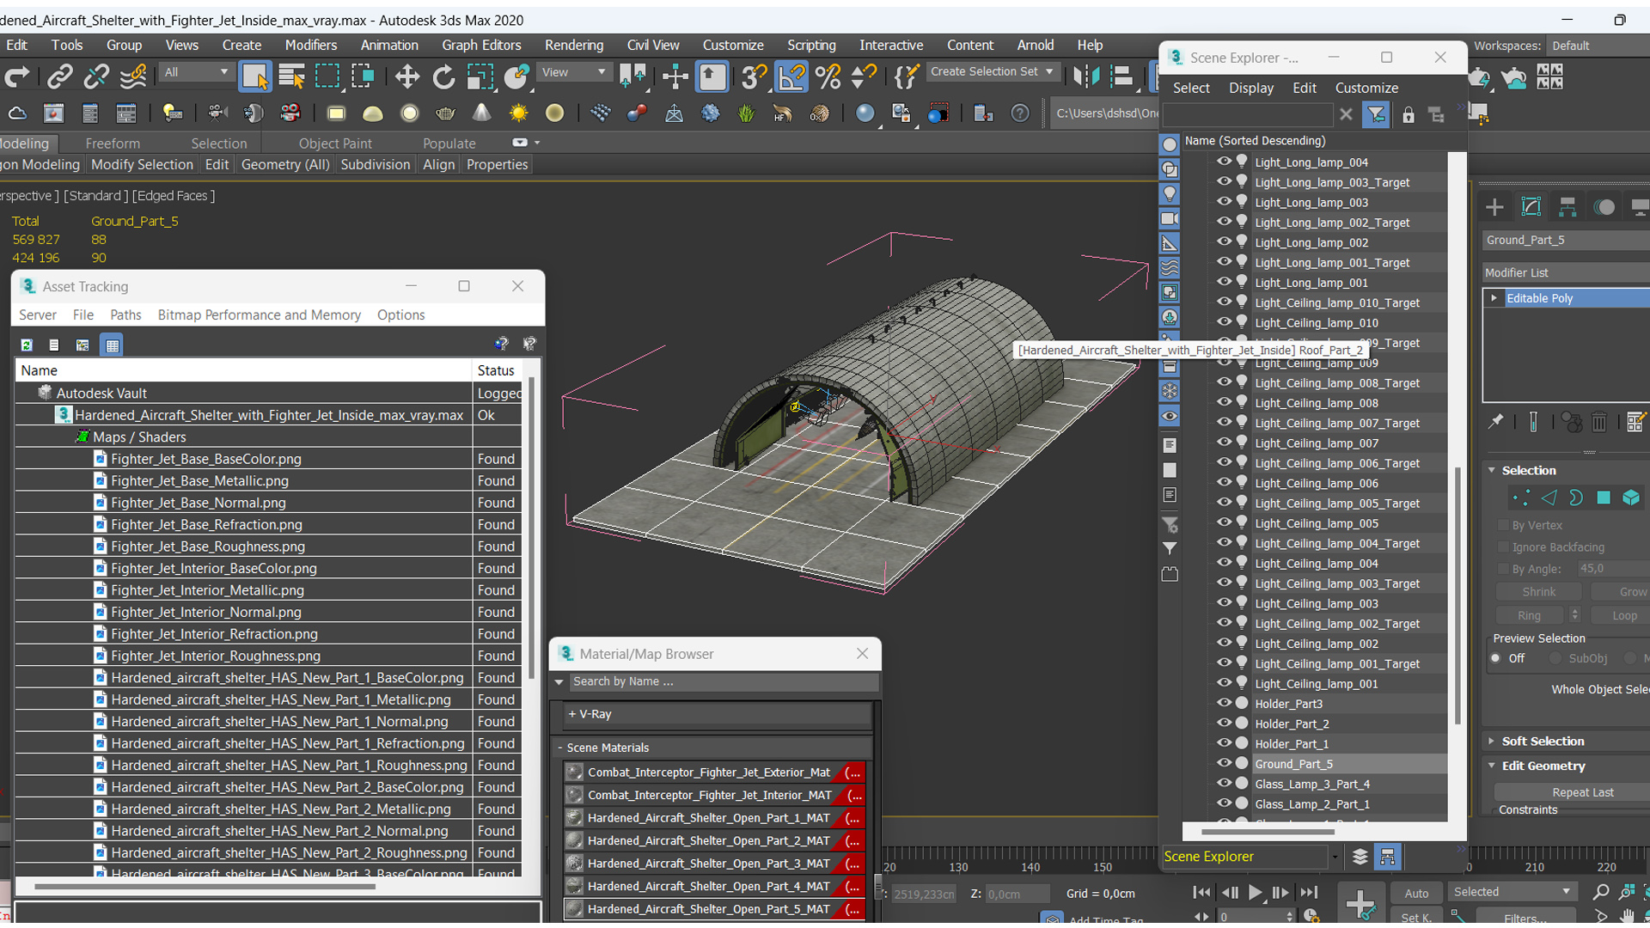Click the Auto key button

tap(1415, 894)
